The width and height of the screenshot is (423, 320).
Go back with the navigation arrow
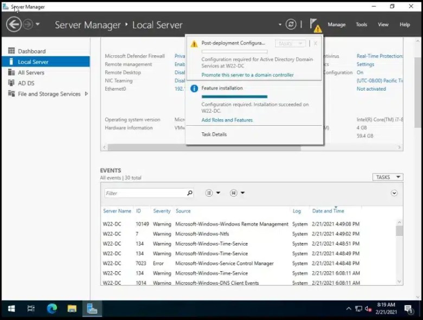click(x=14, y=24)
